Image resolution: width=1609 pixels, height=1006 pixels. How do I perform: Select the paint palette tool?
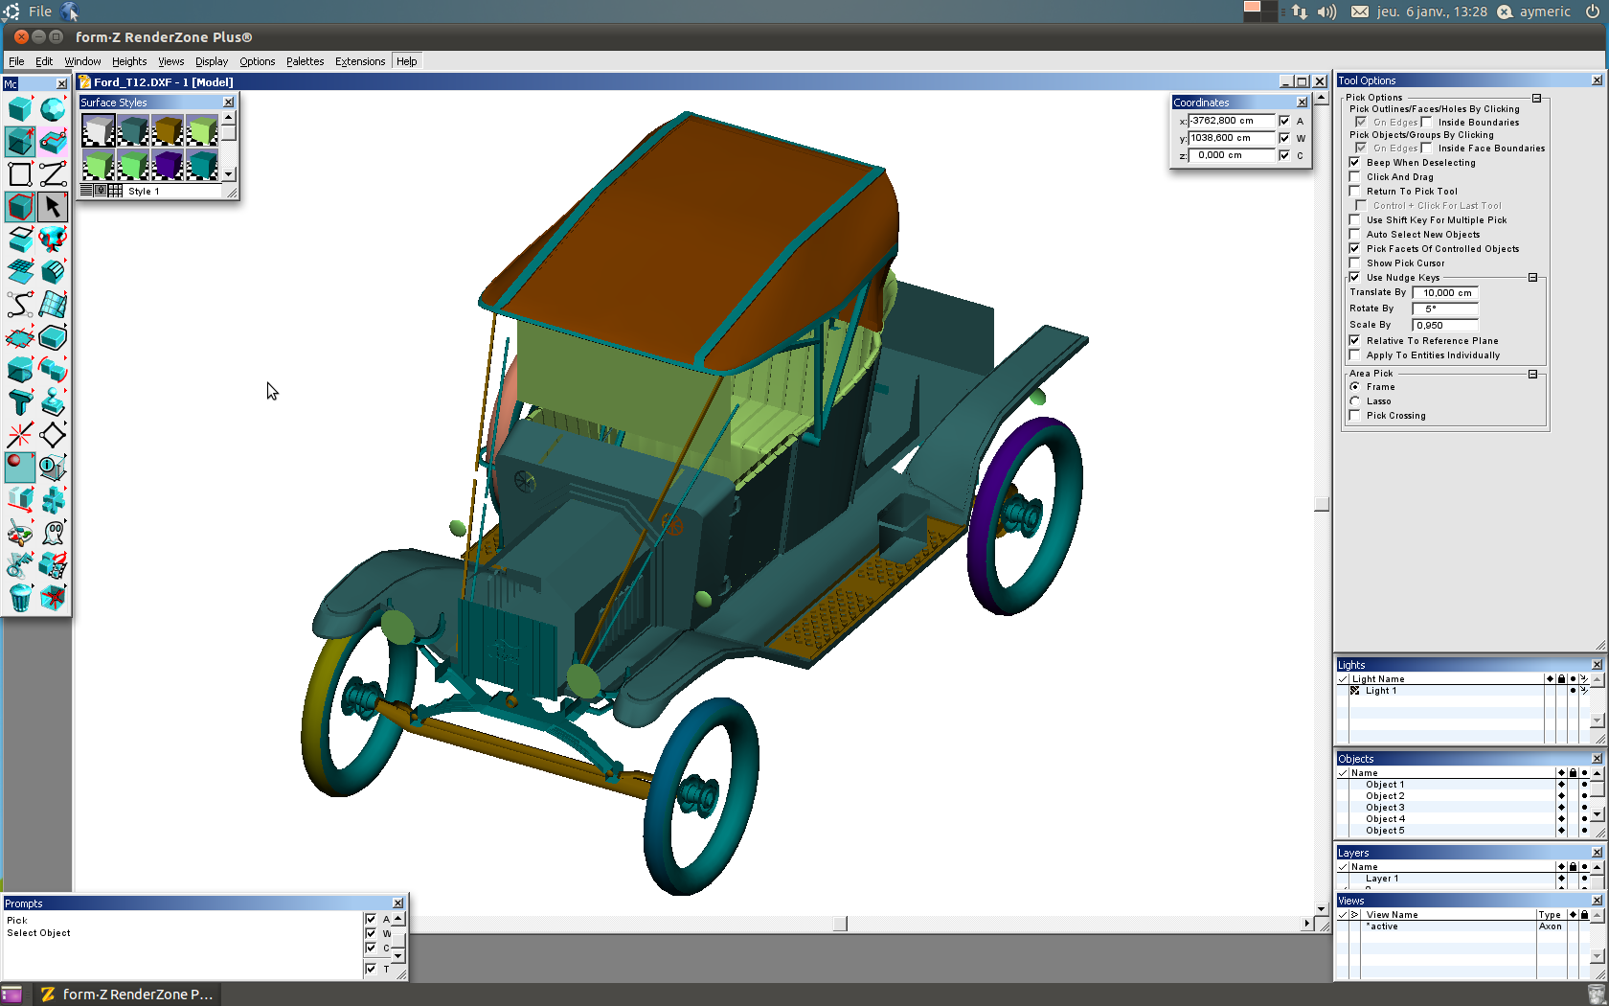(x=20, y=532)
